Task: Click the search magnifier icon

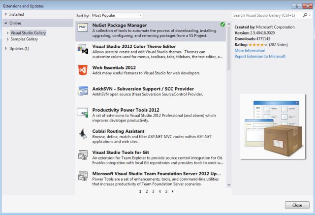Action: 305,15
